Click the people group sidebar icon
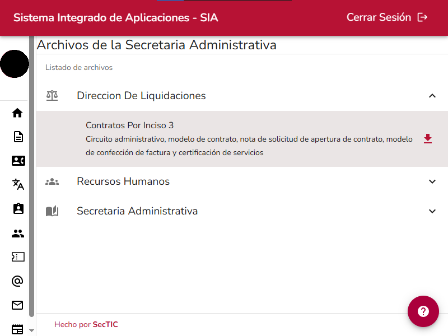 [17, 234]
